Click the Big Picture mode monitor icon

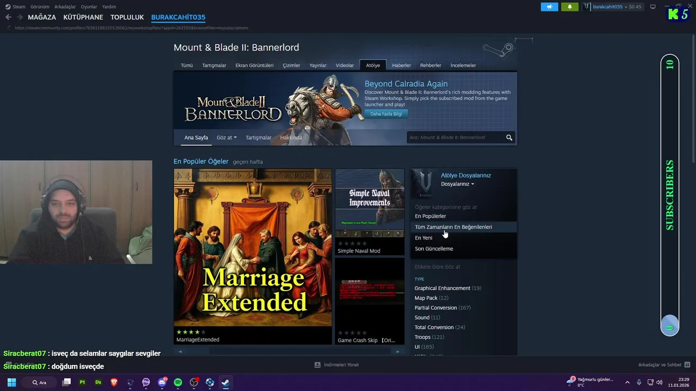click(653, 7)
